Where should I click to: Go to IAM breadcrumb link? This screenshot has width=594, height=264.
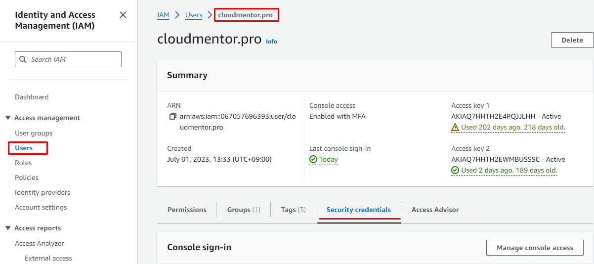[x=163, y=15]
